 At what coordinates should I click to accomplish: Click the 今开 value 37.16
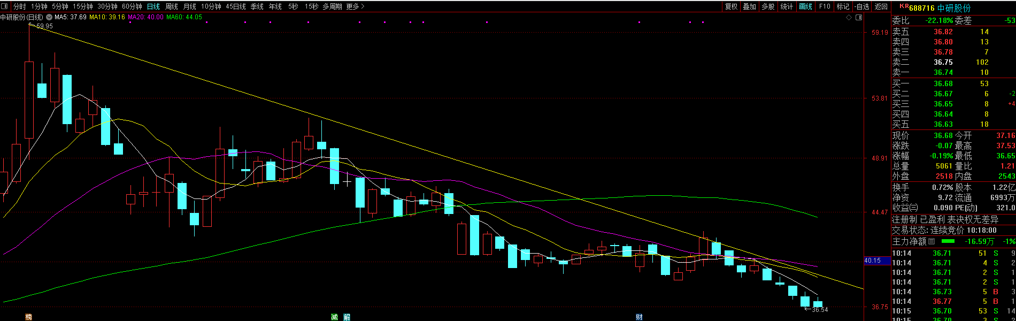[1005, 135]
